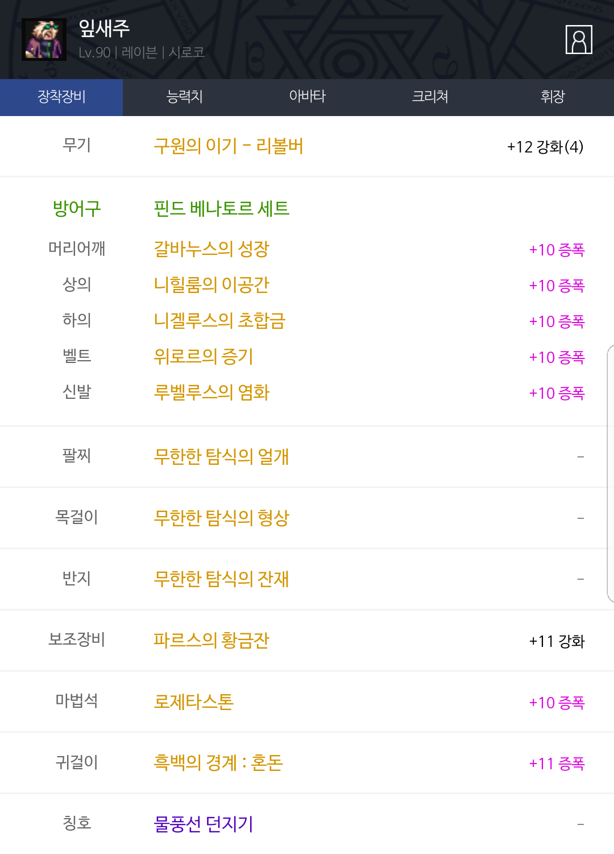
Task: Select the 크리쳐 tab
Action: pos(430,97)
